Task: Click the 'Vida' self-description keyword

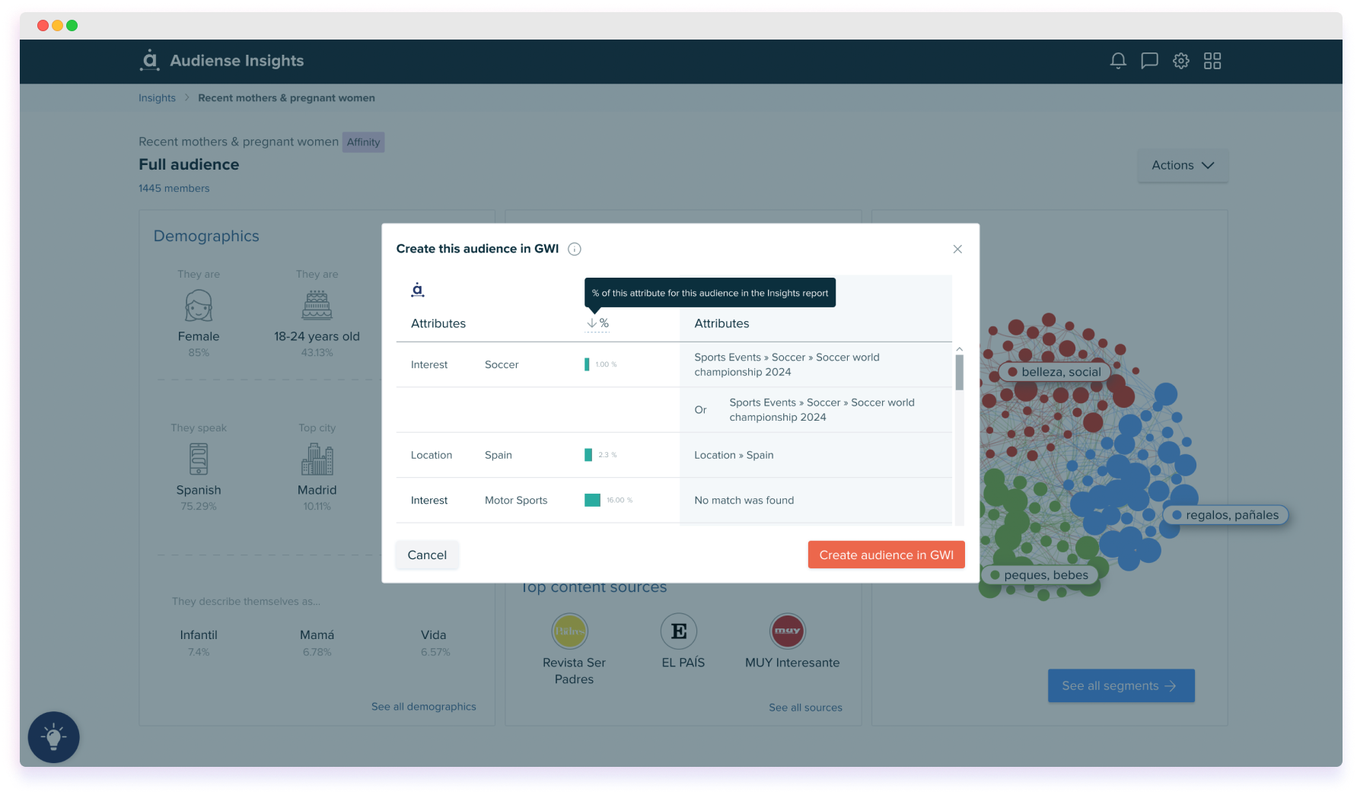Action: (x=434, y=635)
